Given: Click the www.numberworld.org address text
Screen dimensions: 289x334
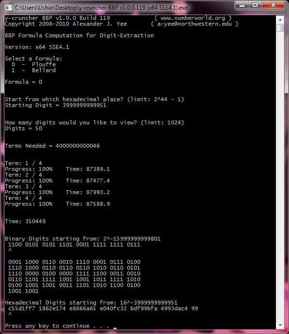Looking at the screenshot, I should (x=193, y=18).
